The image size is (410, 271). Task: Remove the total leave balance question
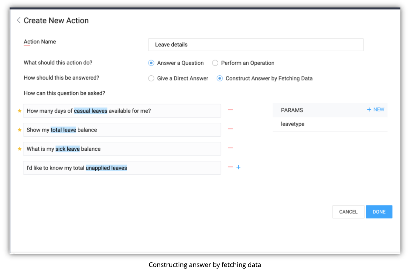pyautogui.click(x=230, y=129)
